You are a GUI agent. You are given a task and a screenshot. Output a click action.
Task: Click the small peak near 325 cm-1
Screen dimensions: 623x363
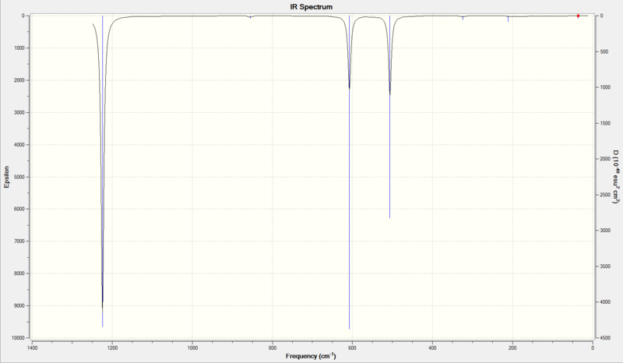[463, 17]
